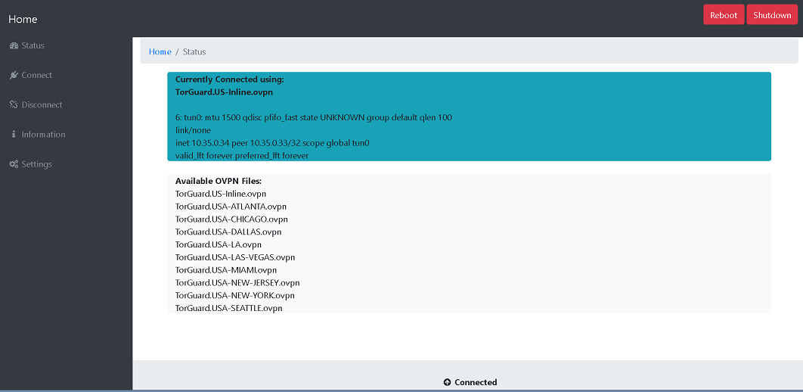Image resolution: width=803 pixels, height=392 pixels.
Task: Select TorGuard.USA-LA.ovpn file entry
Action: click(x=219, y=245)
